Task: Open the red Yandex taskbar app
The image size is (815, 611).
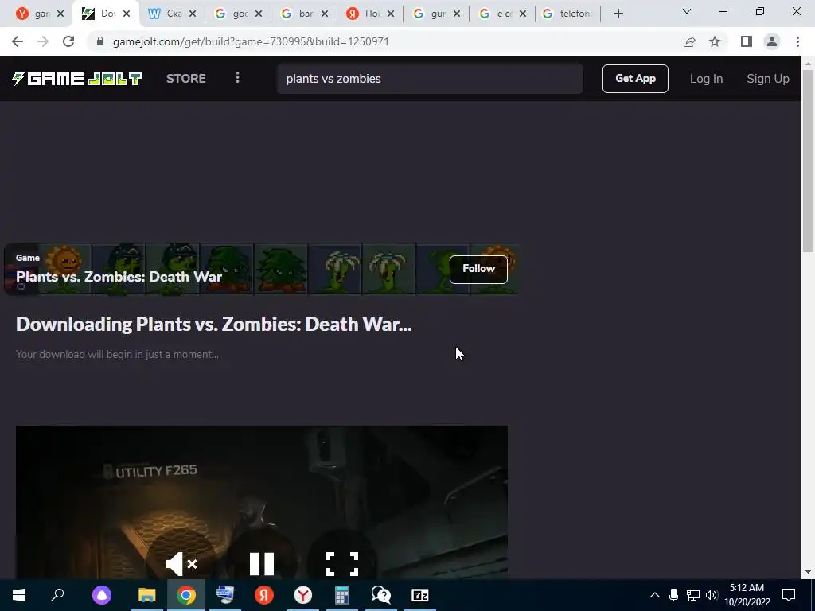Action: coord(264,595)
